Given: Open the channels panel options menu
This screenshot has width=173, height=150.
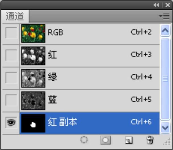Looking at the screenshot, I should (x=164, y=16).
